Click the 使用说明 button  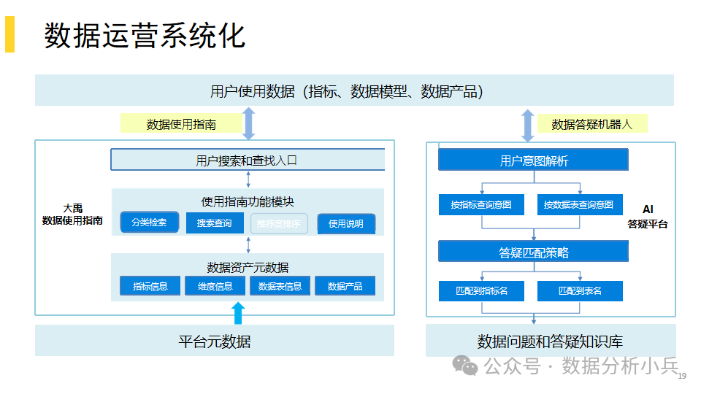346,224
